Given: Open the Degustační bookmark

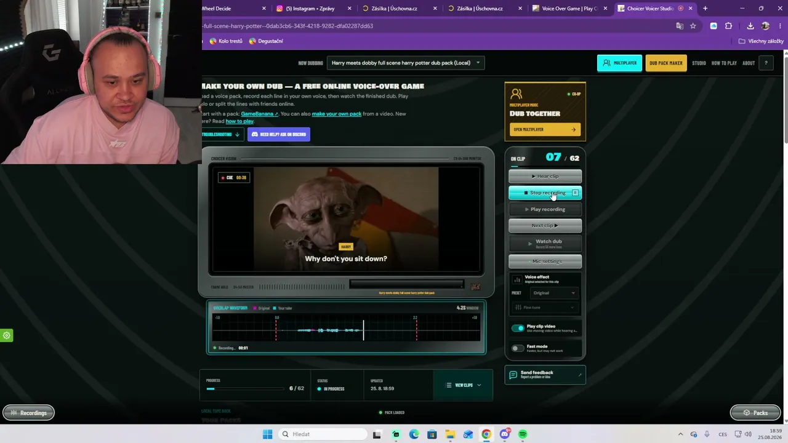Looking at the screenshot, I should tap(266, 41).
